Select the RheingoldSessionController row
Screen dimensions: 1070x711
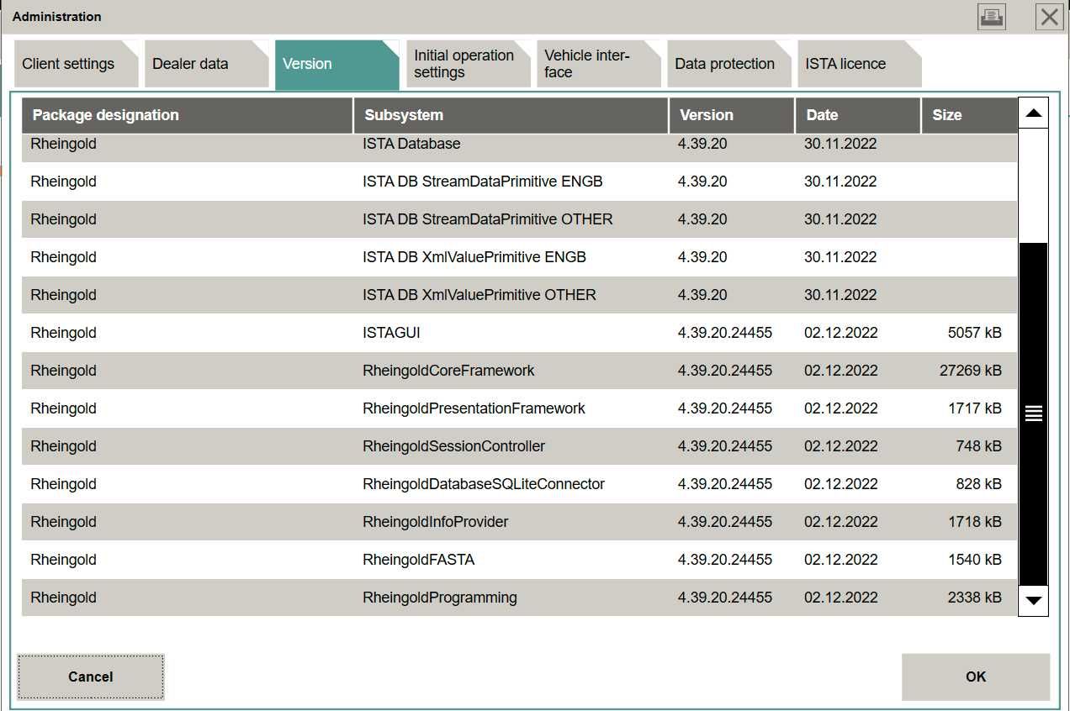pyautogui.click(x=519, y=446)
